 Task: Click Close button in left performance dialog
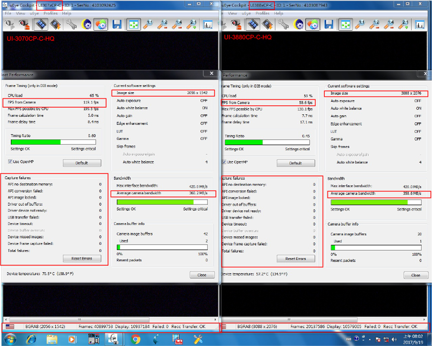[x=202, y=275]
